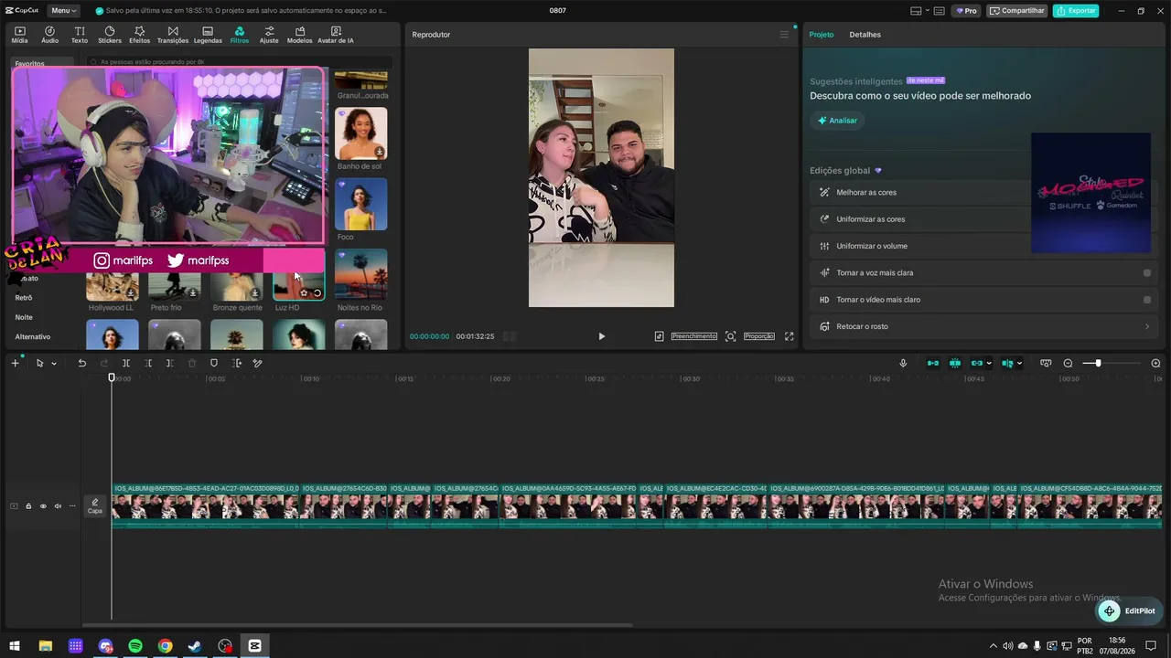Download the Preto frio filter
1171x658 pixels.
point(193,293)
